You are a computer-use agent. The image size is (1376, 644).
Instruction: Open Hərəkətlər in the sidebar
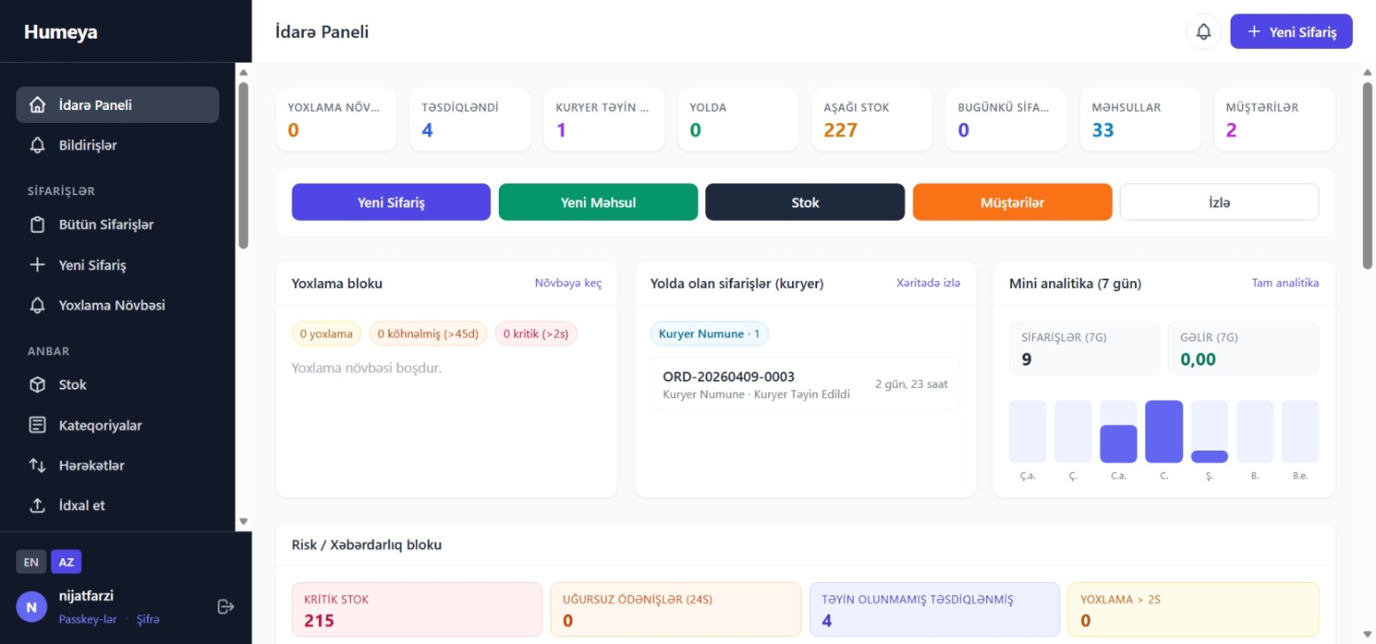pos(117,465)
